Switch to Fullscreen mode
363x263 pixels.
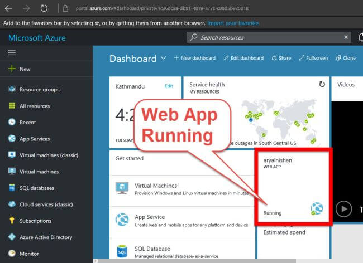coord(313,58)
